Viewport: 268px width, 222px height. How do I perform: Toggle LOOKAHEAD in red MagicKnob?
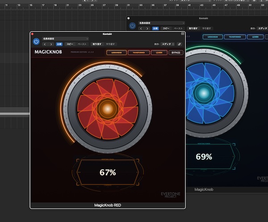[117, 53]
